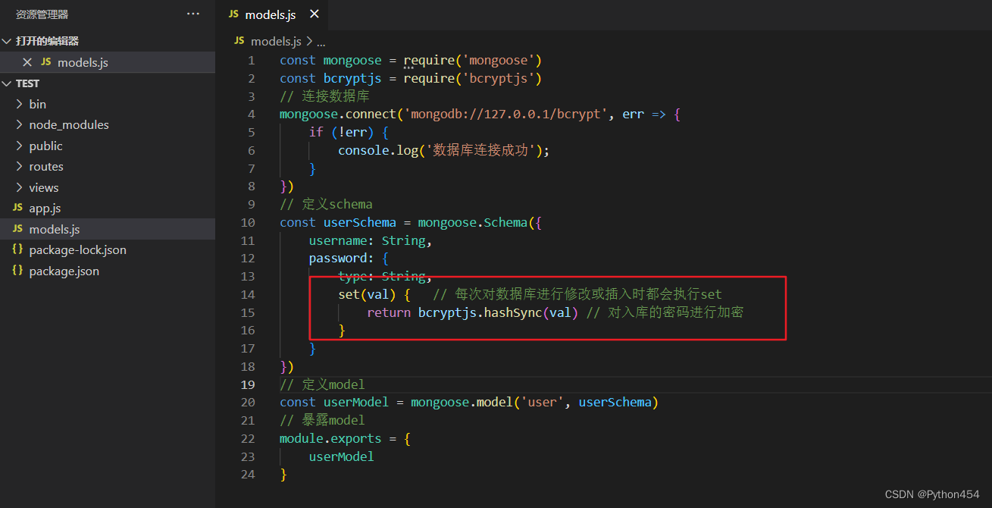Click the JS icon beside app.js
The image size is (992, 508).
(17, 208)
